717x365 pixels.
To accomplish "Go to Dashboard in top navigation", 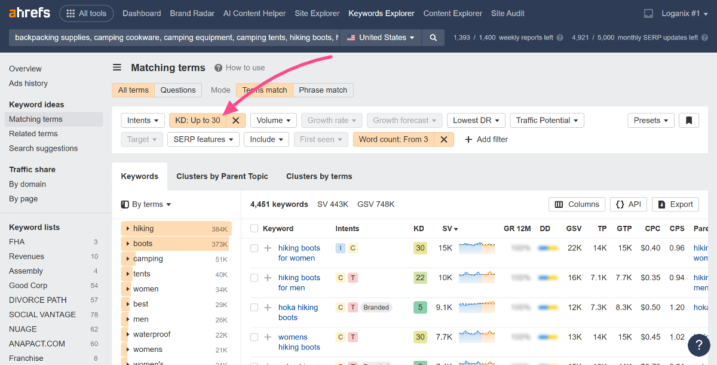I will click(x=142, y=13).
